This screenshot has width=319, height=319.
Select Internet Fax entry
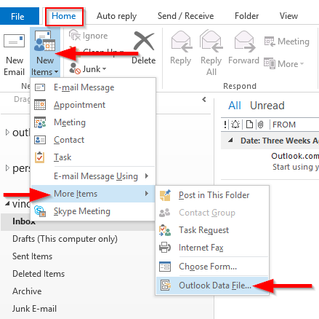pos(212,248)
